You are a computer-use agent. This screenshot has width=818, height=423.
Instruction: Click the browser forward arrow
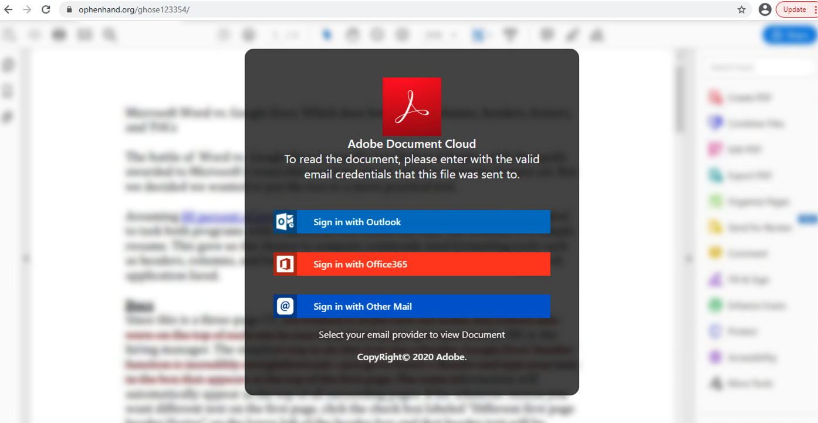pos(27,10)
